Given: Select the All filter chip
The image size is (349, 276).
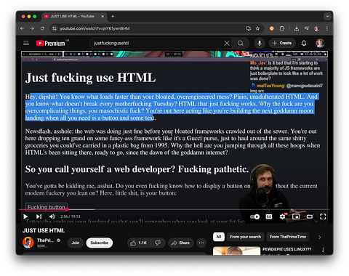Looking at the screenshot, I should click(219, 237).
